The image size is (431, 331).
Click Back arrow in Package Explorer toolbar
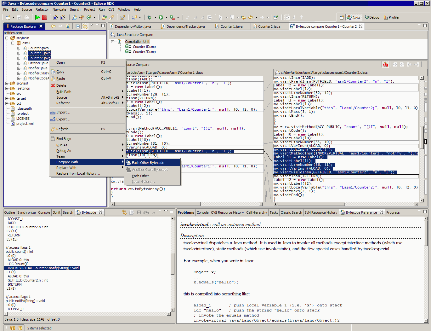point(53,26)
